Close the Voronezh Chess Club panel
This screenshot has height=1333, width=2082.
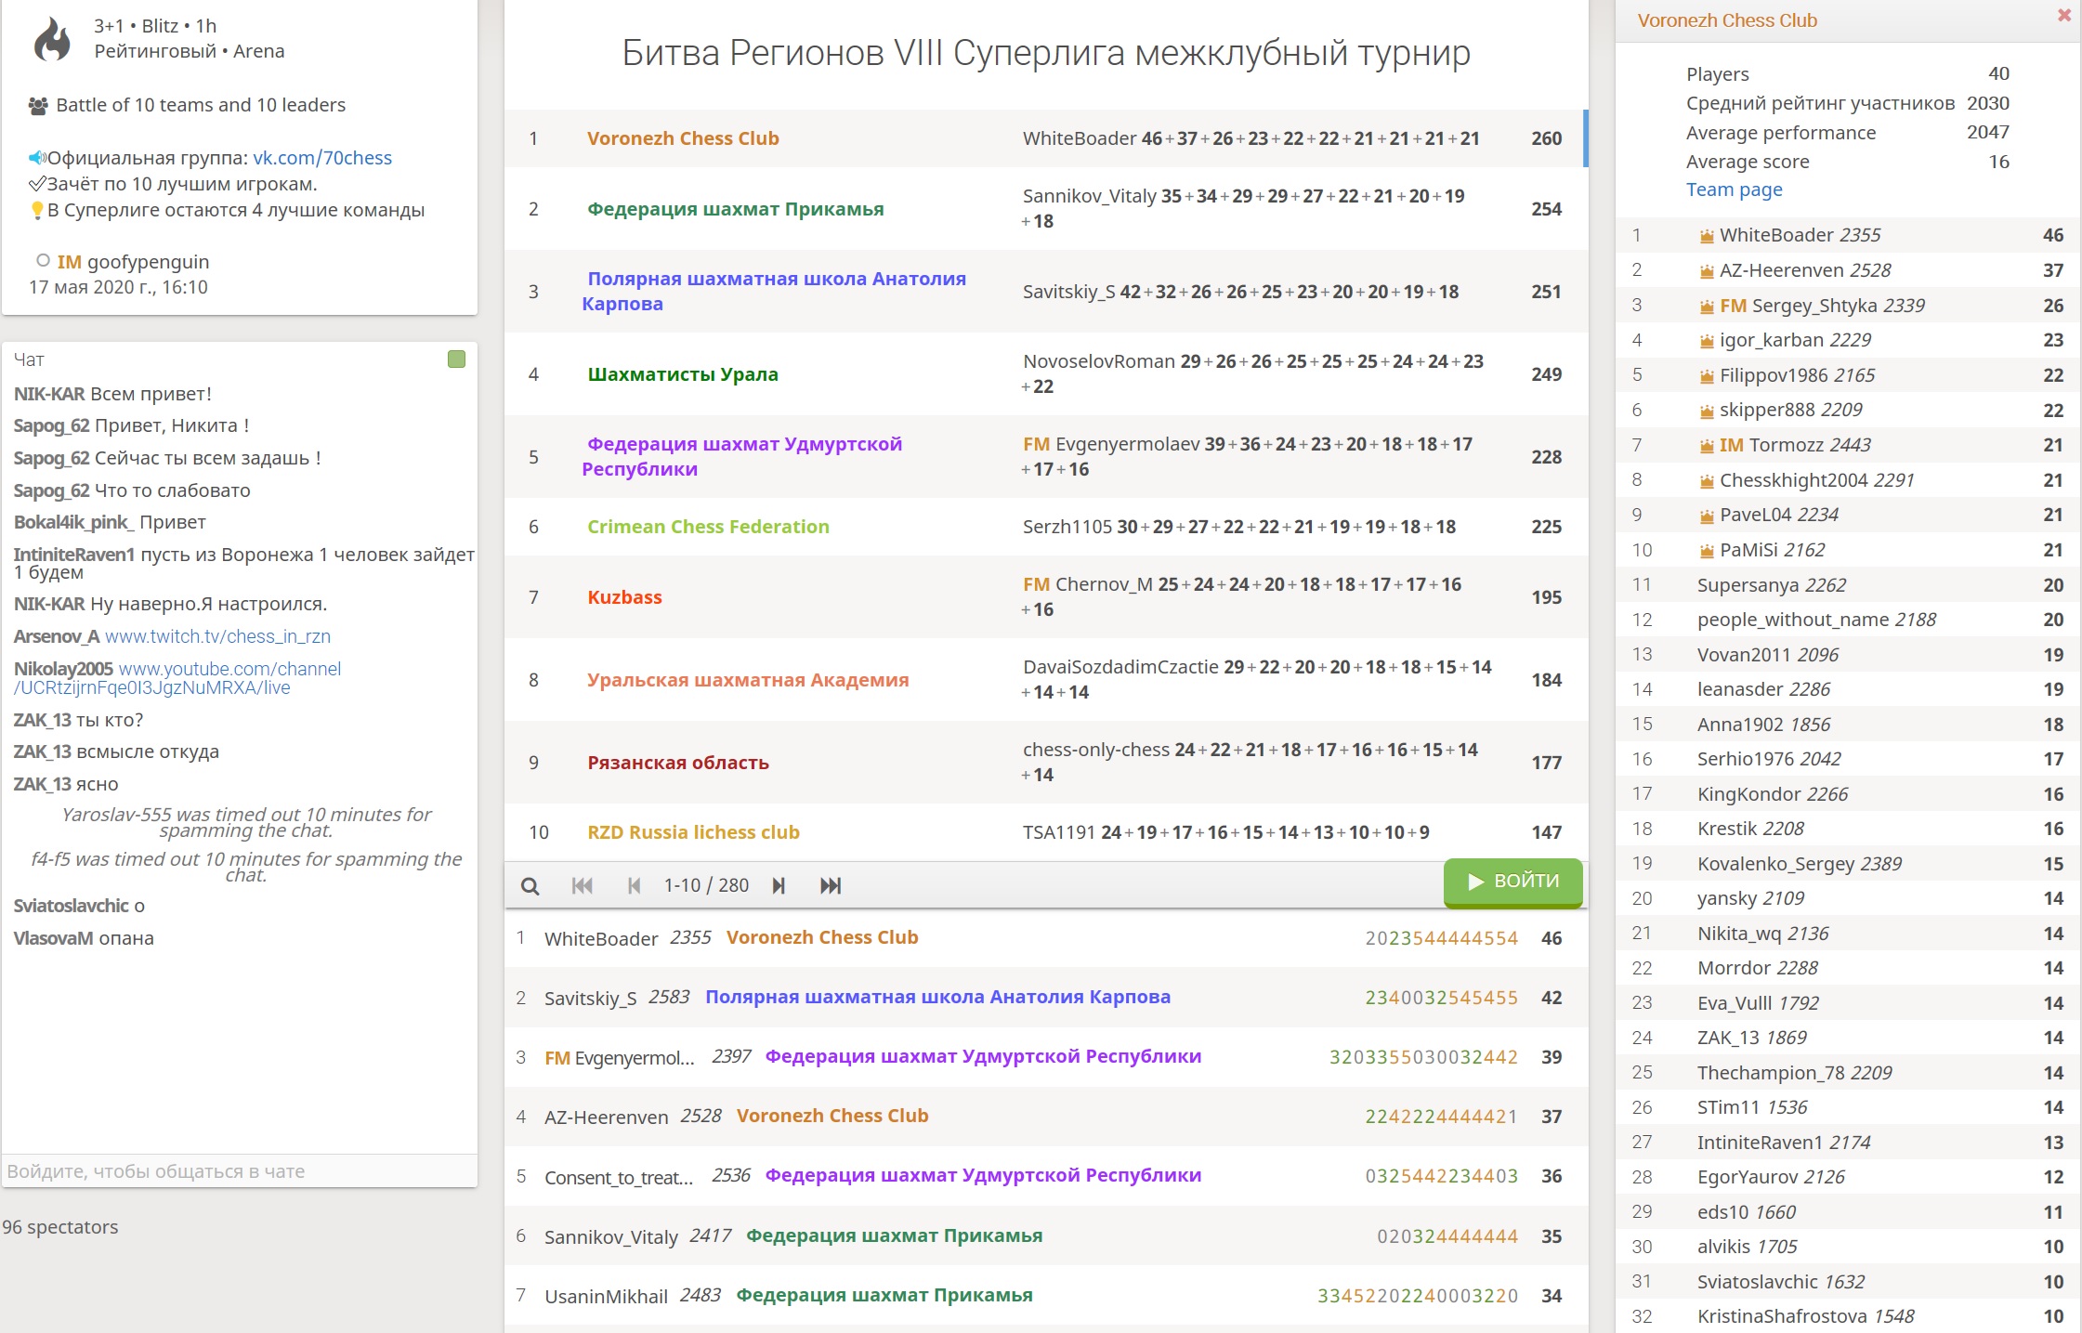(x=2064, y=16)
